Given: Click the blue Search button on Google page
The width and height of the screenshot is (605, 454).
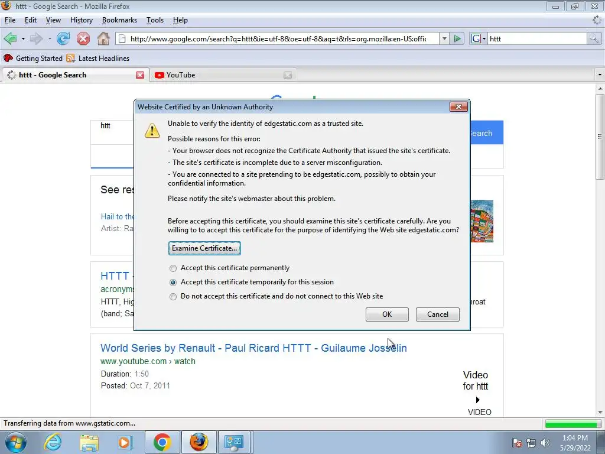Looking at the screenshot, I should [x=487, y=133].
